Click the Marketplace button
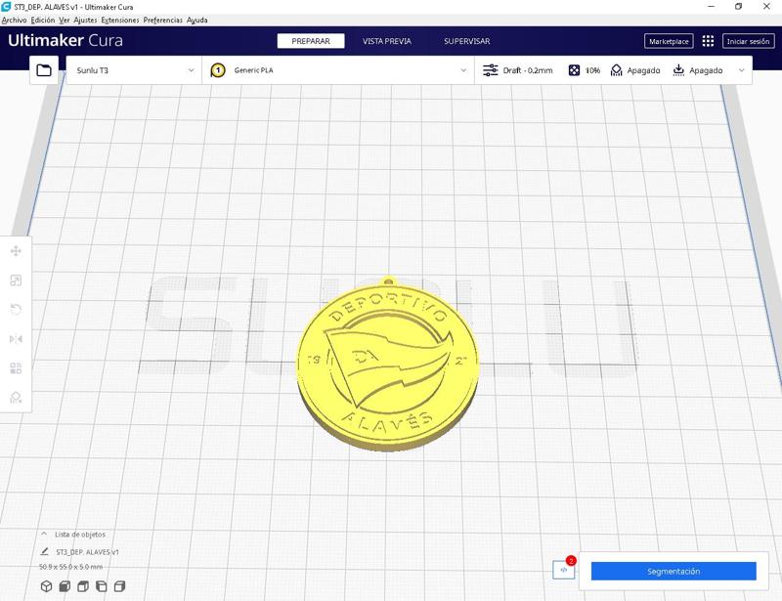Image resolution: width=782 pixels, height=601 pixels. [669, 41]
